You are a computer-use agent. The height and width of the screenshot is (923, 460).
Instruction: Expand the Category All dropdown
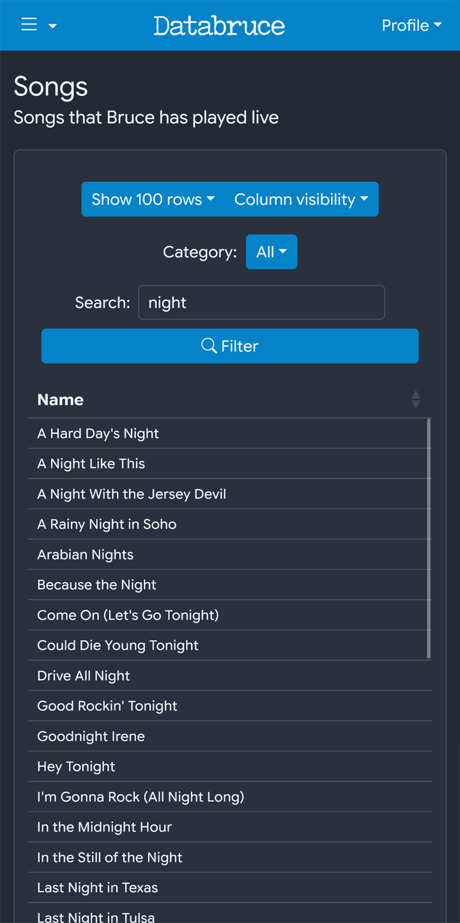tap(272, 252)
